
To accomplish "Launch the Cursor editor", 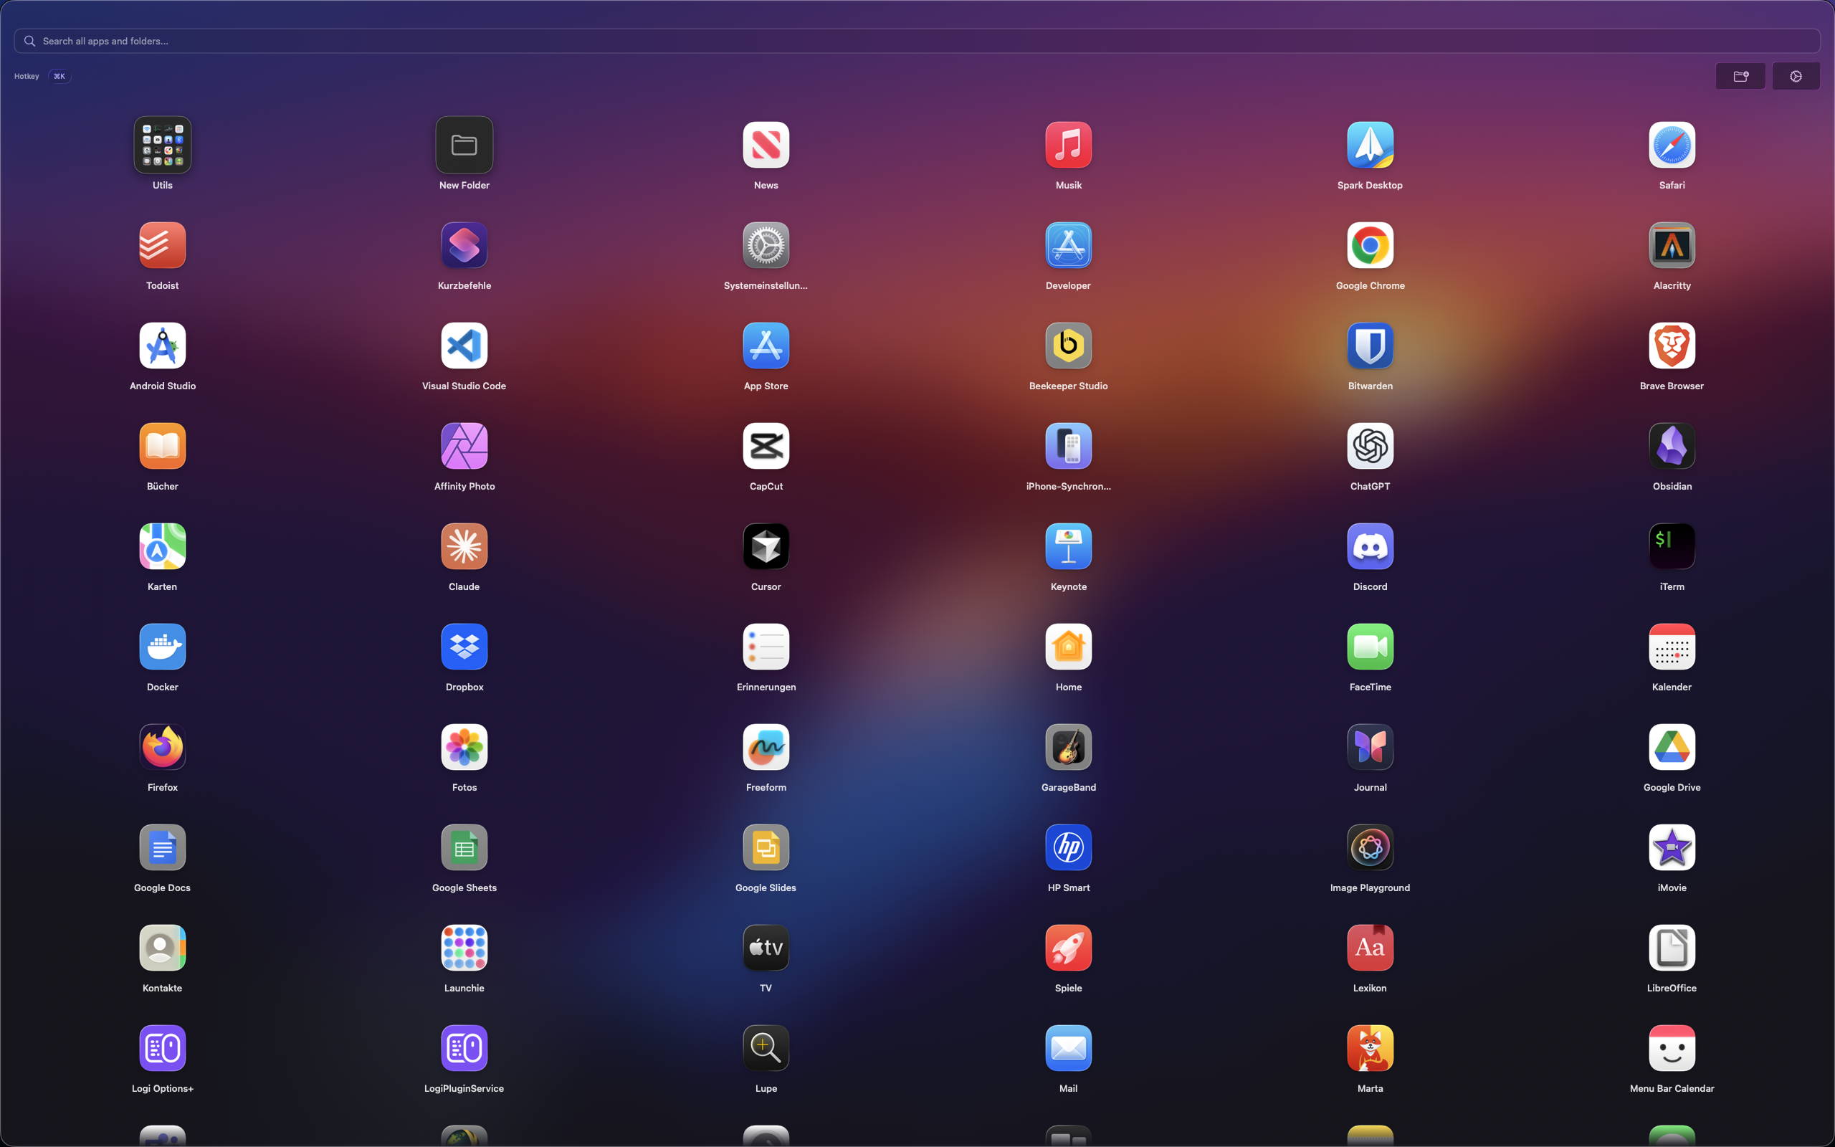I will click(x=766, y=546).
